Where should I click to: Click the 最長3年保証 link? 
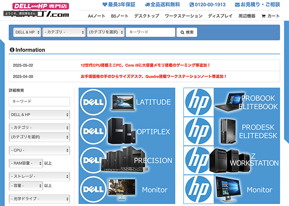119,5
